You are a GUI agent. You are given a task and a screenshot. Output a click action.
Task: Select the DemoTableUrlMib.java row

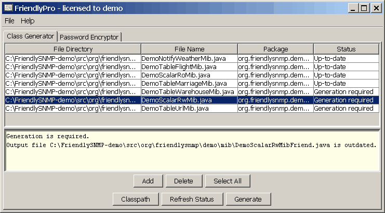pos(189,109)
